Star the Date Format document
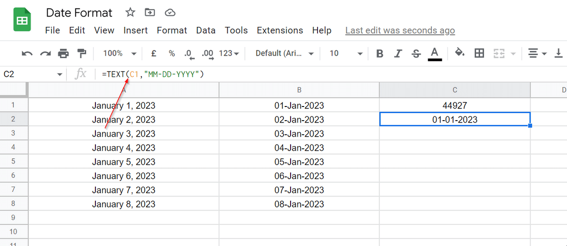This screenshot has width=567, height=246. point(130,12)
